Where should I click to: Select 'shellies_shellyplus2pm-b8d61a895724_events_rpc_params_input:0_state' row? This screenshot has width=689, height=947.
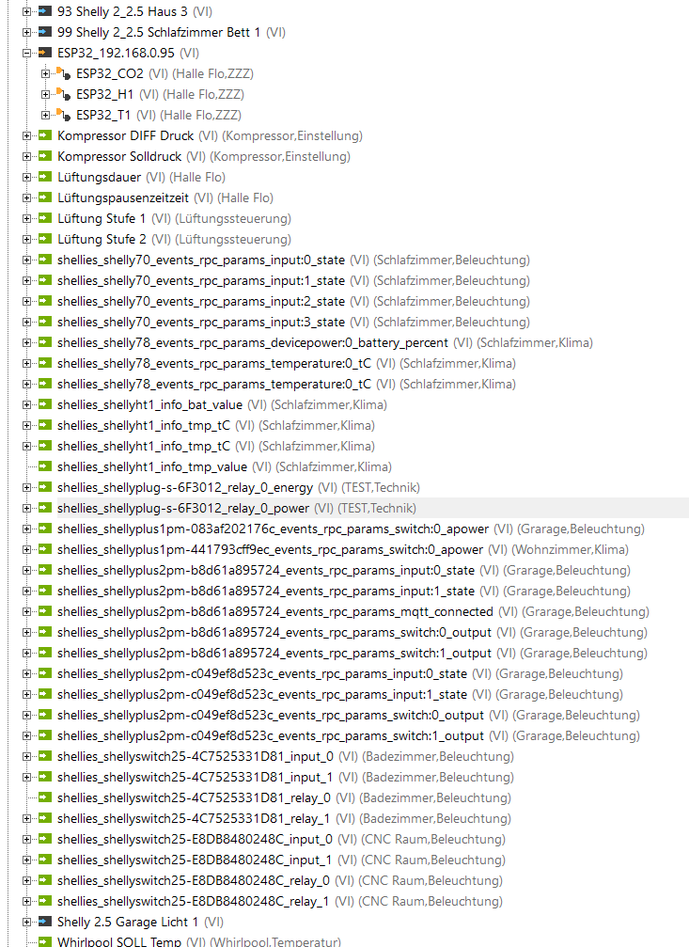[344, 570]
